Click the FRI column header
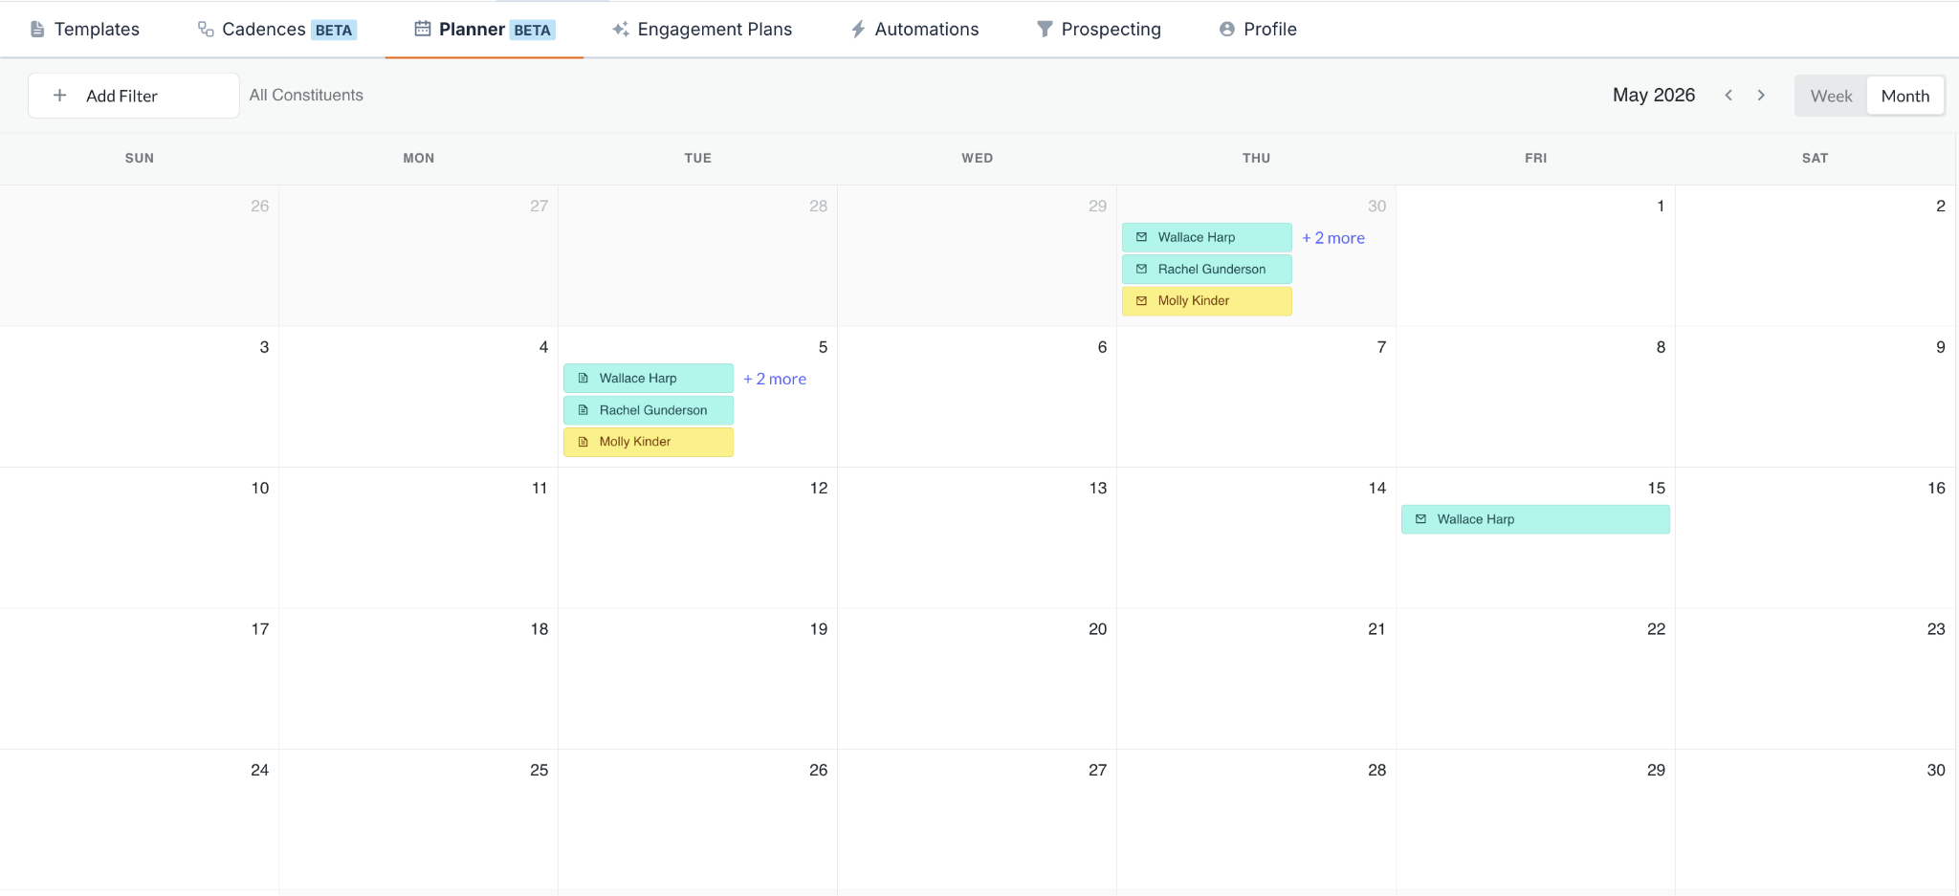Screen dimensions: 1959x896 1536,159
